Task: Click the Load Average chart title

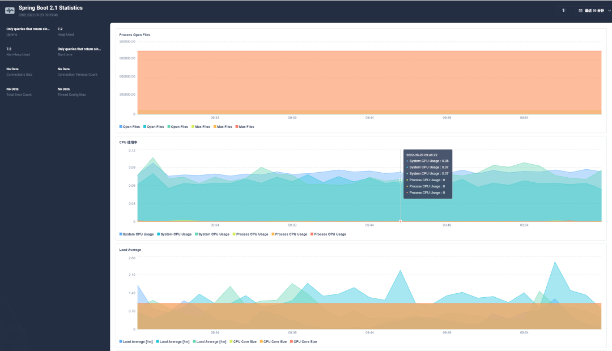Action: [130, 250]
